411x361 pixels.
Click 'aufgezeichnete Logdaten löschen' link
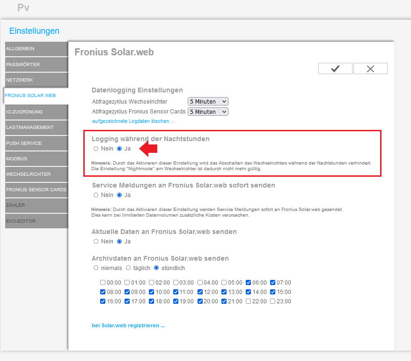pyautogui.click(x=133, y=121)
